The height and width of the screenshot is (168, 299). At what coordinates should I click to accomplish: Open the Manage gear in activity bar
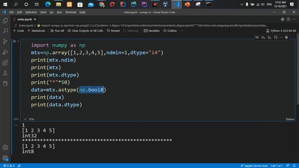tap(5, 158)
